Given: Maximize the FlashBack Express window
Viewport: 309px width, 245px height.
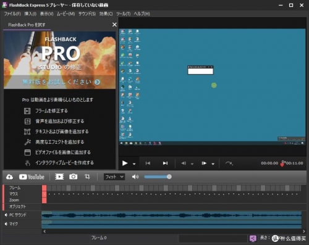Looking at the screenshot, I should (291, 5).
